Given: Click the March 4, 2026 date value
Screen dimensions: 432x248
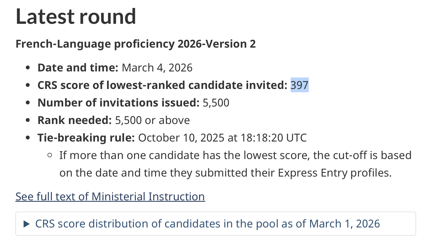Looking at the screenshot, I should pos(157,68).
